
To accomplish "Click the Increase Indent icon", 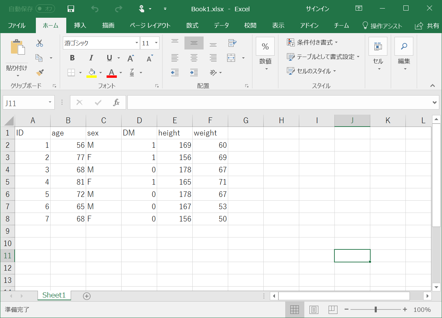I will click(194, 72).
